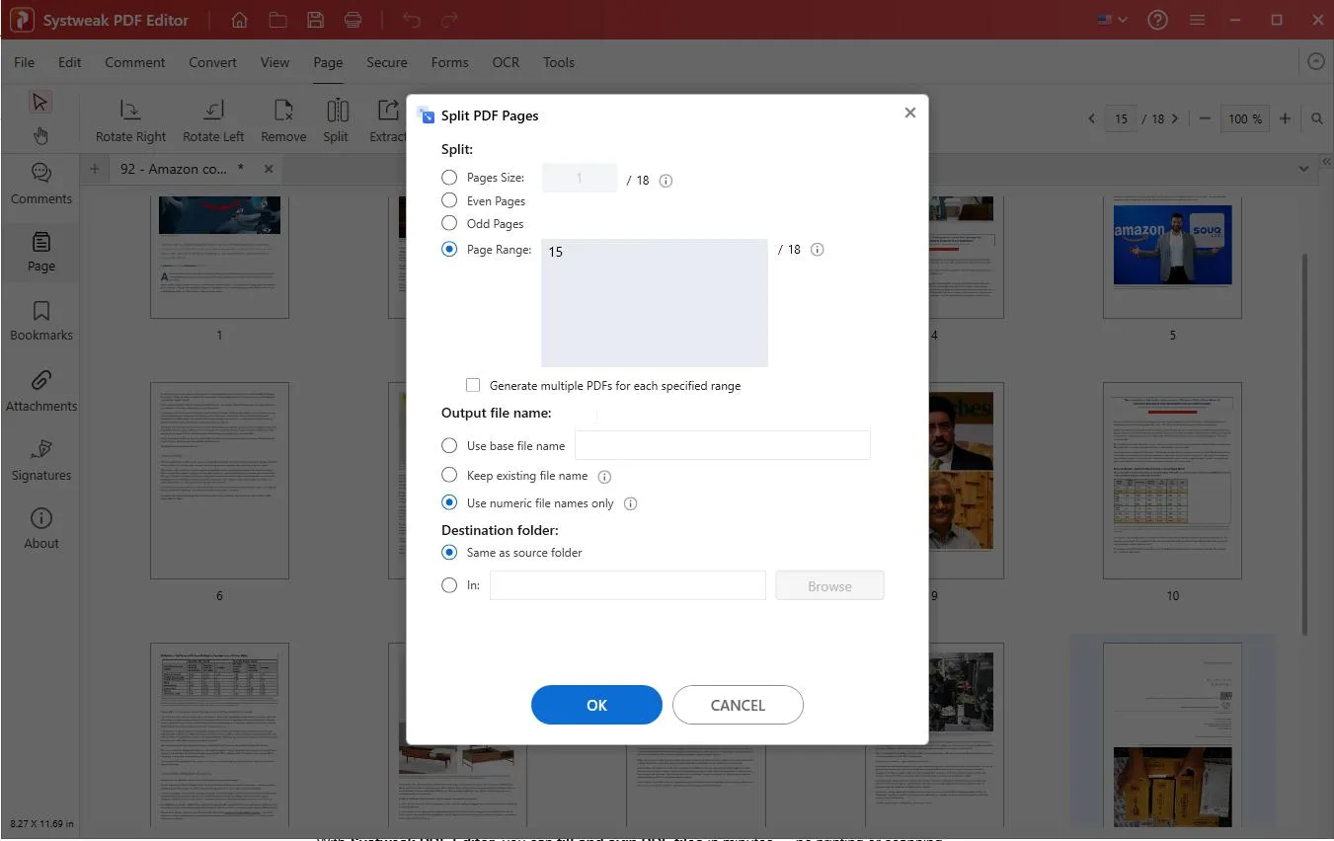Collapse the ribbon with circular arrow
Image resolution: width=1334 pixels, height=841 pixels.
point(1315,61)
